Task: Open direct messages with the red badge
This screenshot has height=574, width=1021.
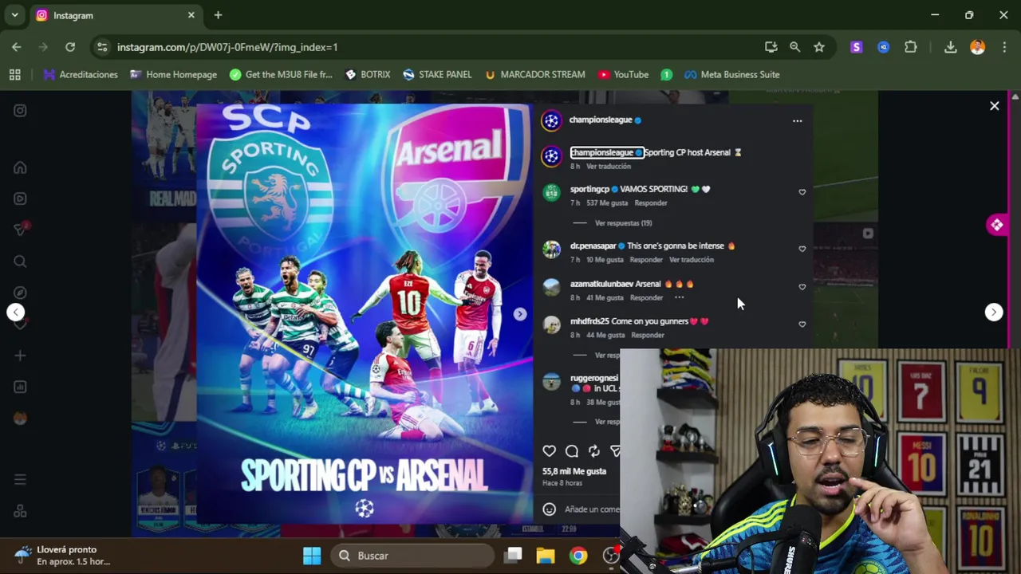Action: coord(20,230)
